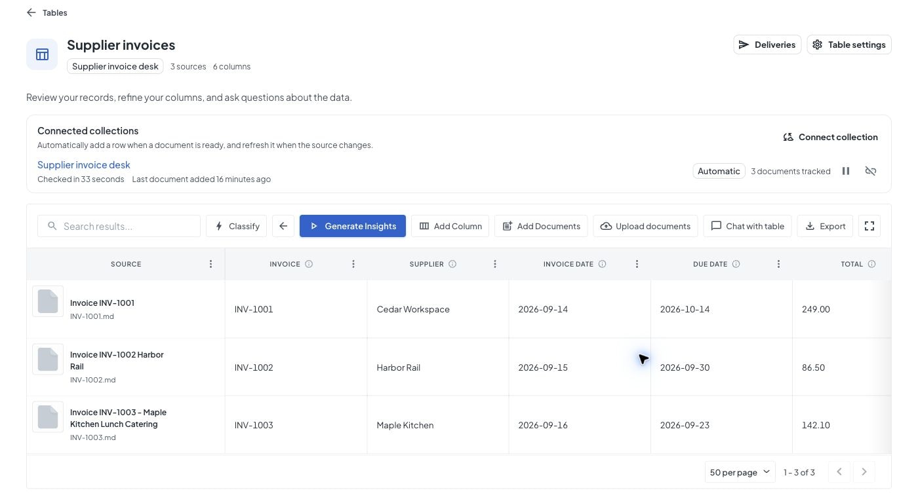
Task: Open DUE DATE column options menu
Action: 778,264
